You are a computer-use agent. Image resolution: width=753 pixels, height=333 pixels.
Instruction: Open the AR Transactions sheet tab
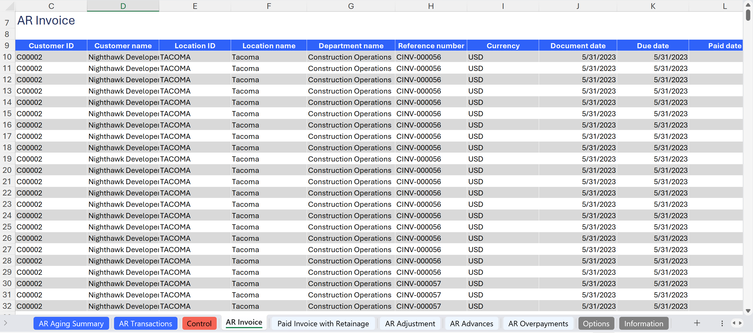[x=145, y=323]
